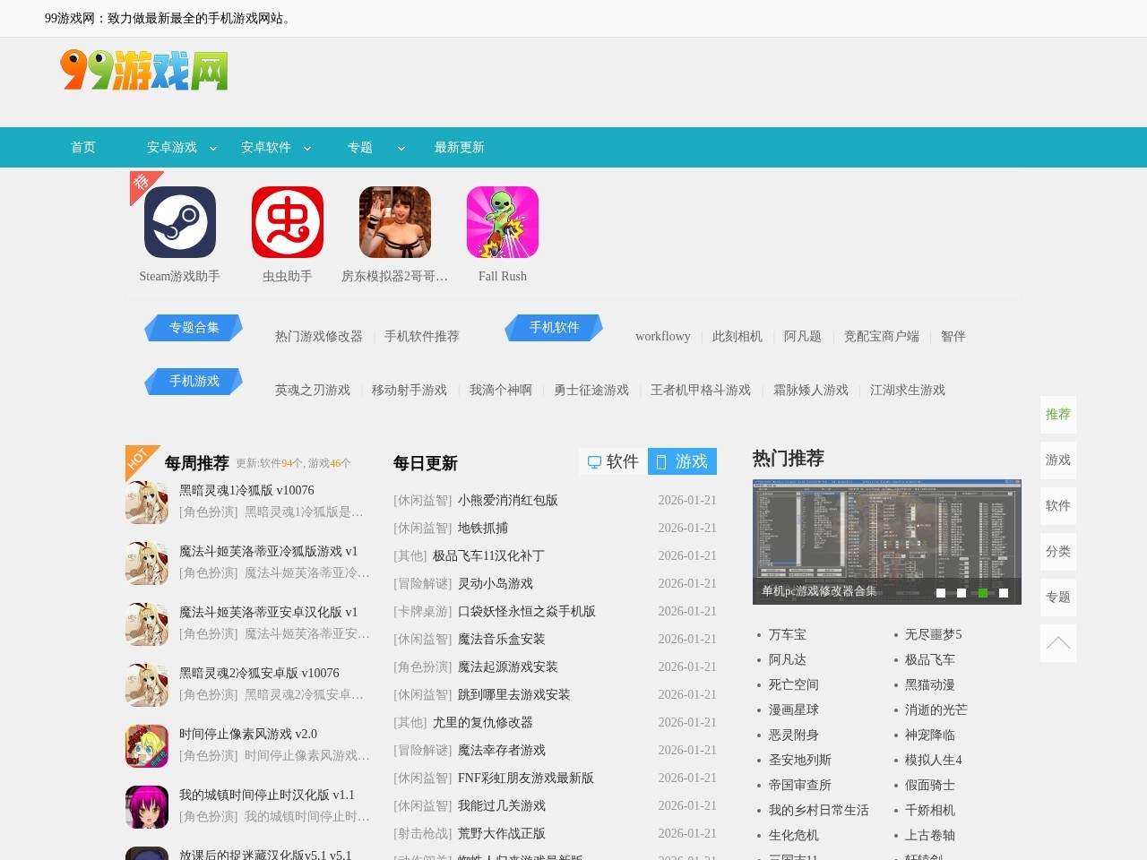Screen dimensions: 1147x860
Task: Switch daily updates to the 软件 tab
Action: point(613,461)
